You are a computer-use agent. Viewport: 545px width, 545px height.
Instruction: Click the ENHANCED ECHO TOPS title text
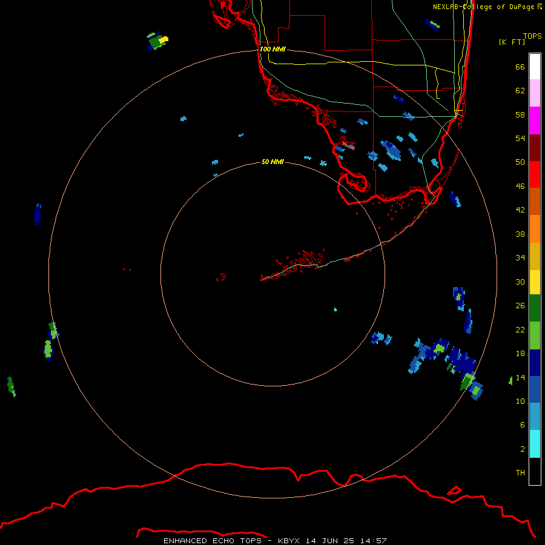(213, 541)
